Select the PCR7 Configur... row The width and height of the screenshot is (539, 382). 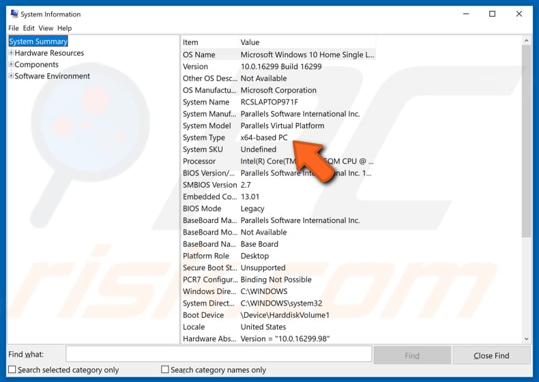[278, 280]
